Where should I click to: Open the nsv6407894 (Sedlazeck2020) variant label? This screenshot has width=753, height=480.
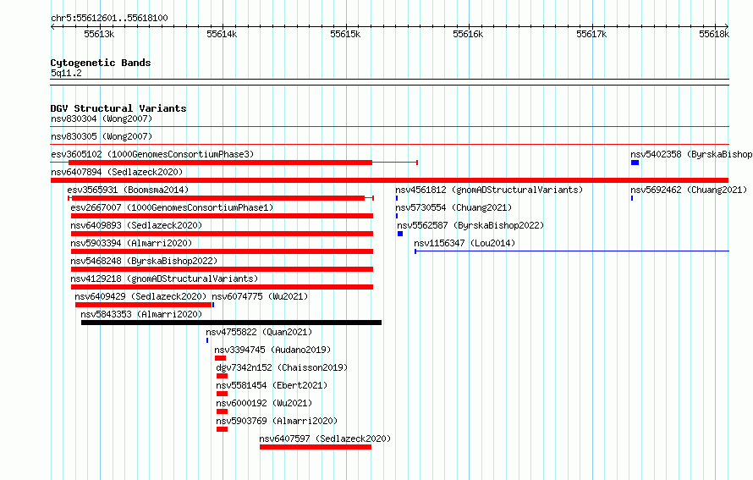117,172
